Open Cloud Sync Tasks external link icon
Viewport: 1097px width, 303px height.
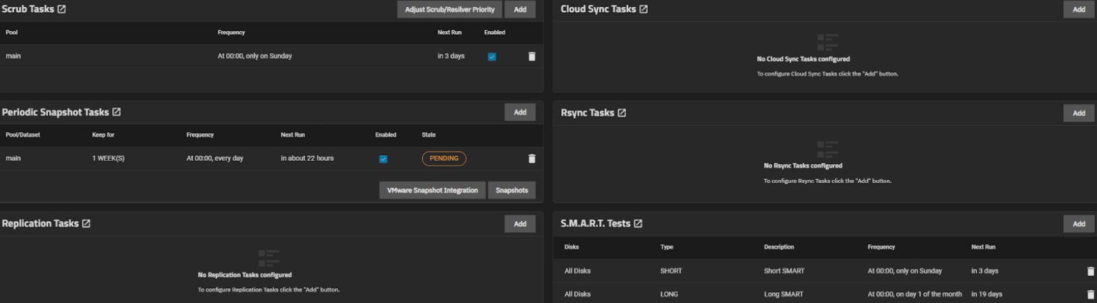pos(643,9)
